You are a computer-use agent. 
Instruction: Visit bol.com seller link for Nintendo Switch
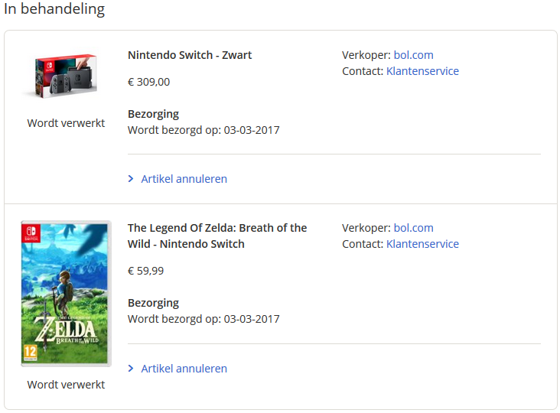click(413, 55)
